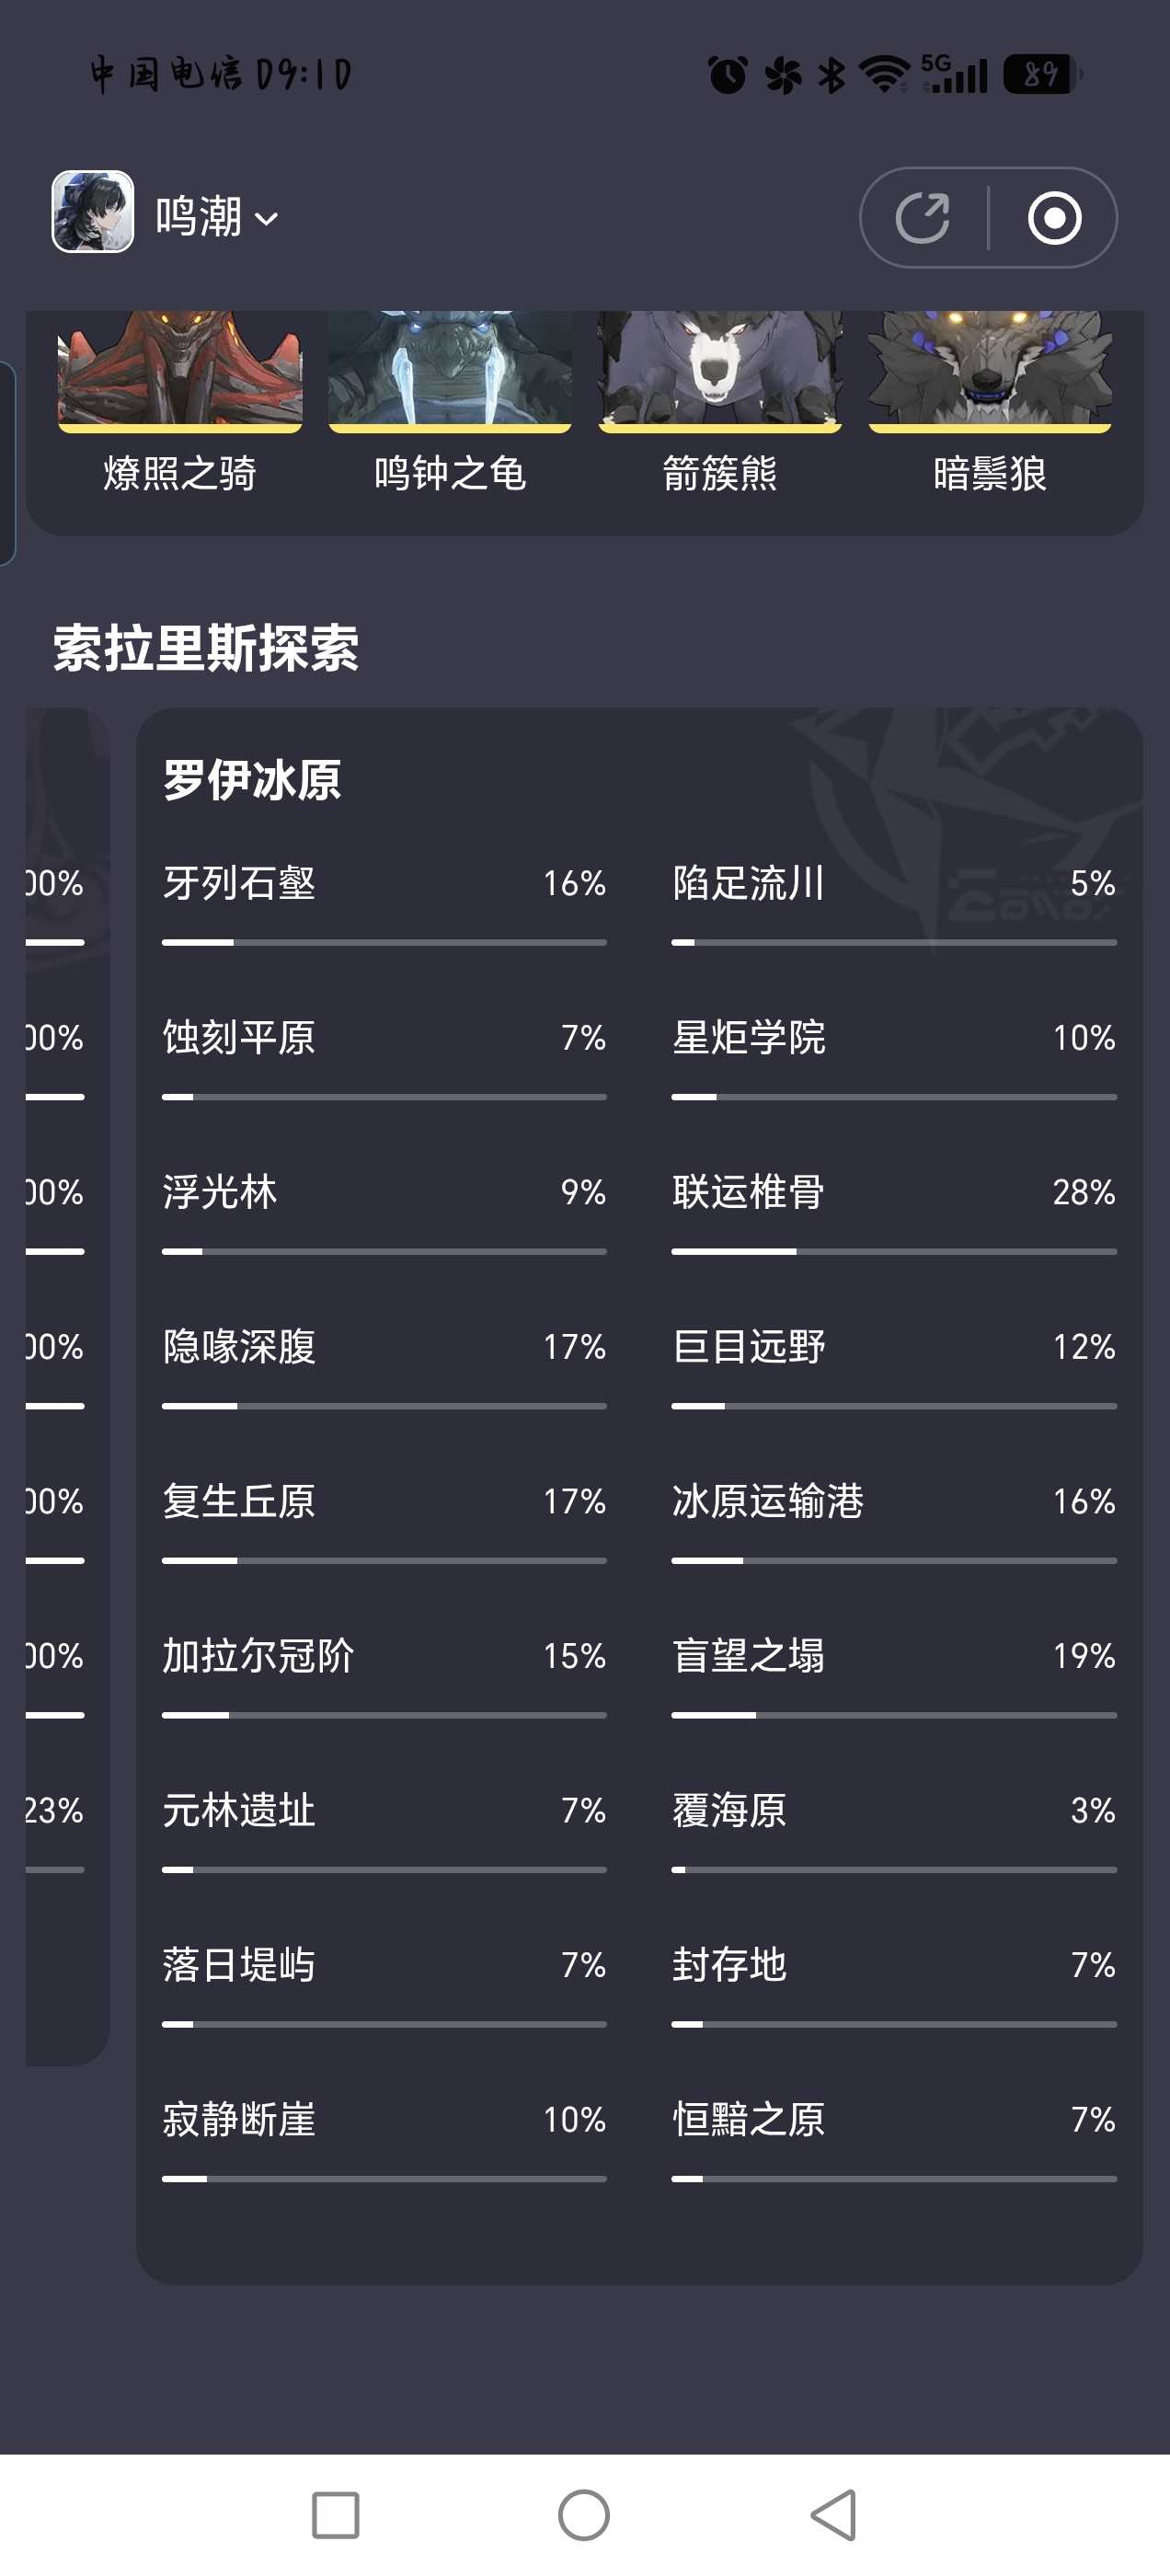Tap the Android home navigation button
The width and height of the screenshot is (1170, 2576).
[584, 2514]
